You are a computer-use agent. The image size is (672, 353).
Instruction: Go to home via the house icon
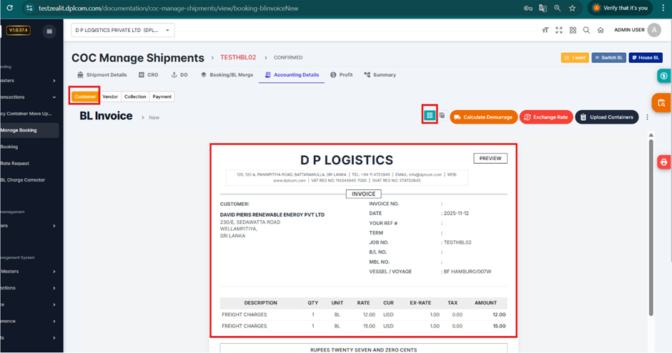(x=601, y=31)
